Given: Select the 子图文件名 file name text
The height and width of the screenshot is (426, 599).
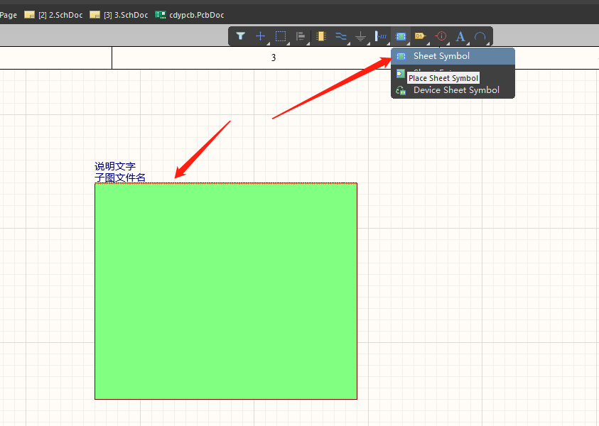Looking at the screenshot, I should [x=120, y=177].
